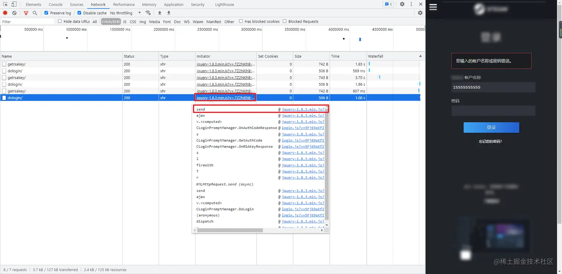Toggle the device toolbar icon
Image resolution: width=562 pixels, height=274 pixels.
pyautogui.click(x=14, y=4)
